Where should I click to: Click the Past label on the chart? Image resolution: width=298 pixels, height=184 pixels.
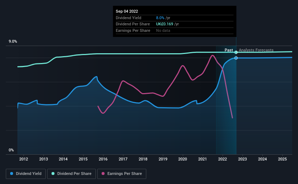tap(229, 50)
